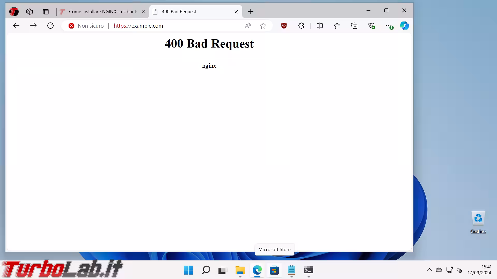Screen dimensions: 497x279
Task: Open Browser essentials heart icon
Action: (371, 26)
